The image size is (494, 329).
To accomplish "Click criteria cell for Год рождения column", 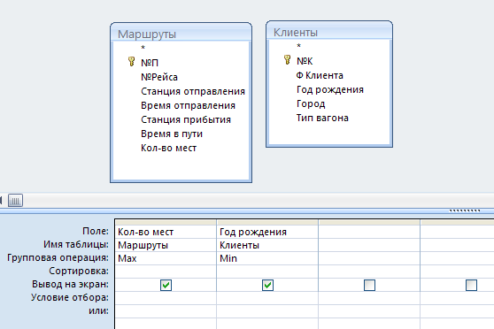I will (x=267, y=298).
